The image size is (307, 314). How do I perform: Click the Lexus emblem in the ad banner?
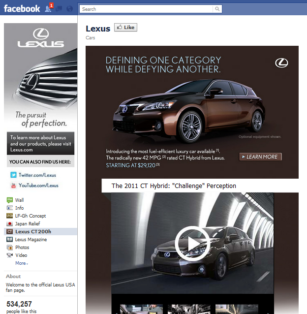281,63
